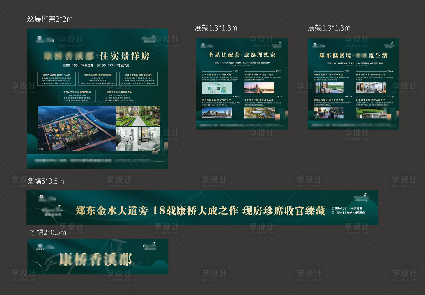Screen dimensions: 425x295
Task: Click the "难得城市途境 净享绿肺涵养" text box
Action: coord(98,79)
